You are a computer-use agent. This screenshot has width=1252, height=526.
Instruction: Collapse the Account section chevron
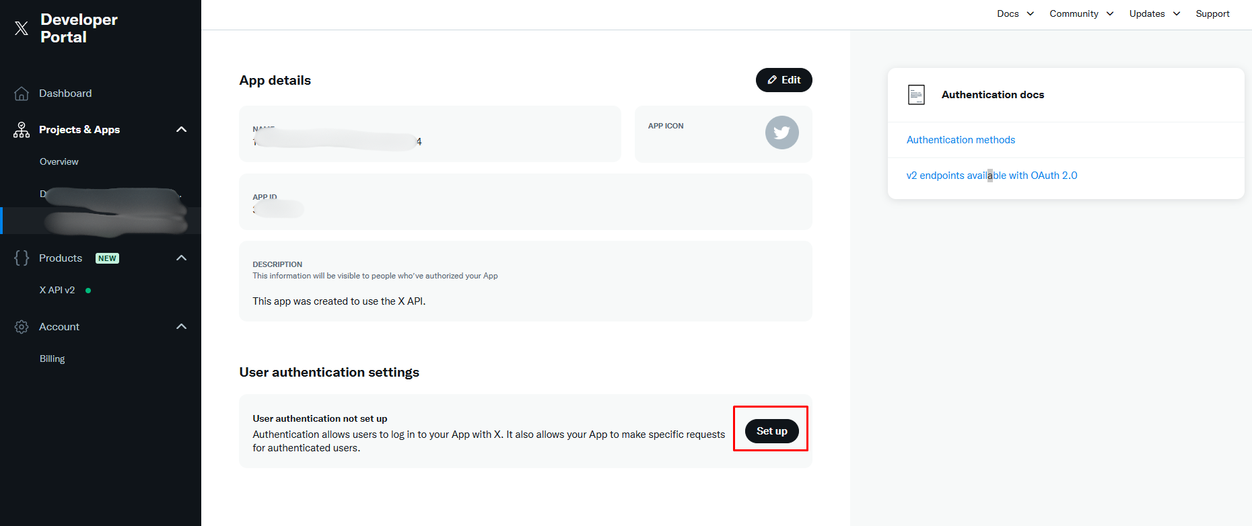click(181, 327)
